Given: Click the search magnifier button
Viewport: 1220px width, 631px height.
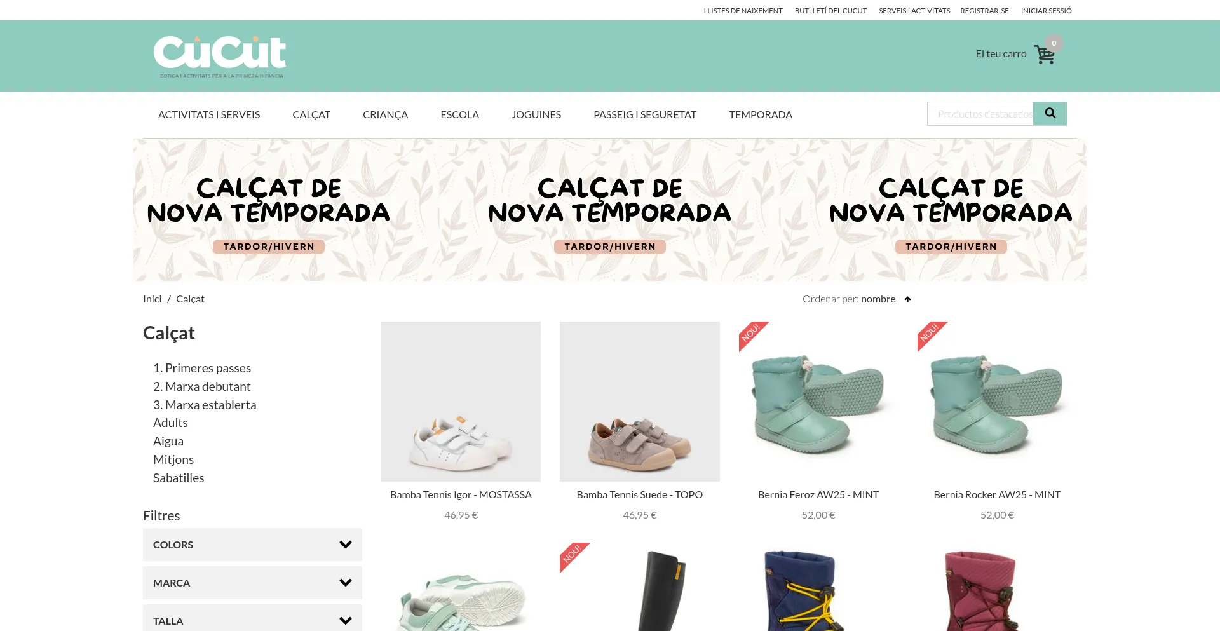Looking at the screenshot, I should pyautogui.click(x=1050, y=114).
